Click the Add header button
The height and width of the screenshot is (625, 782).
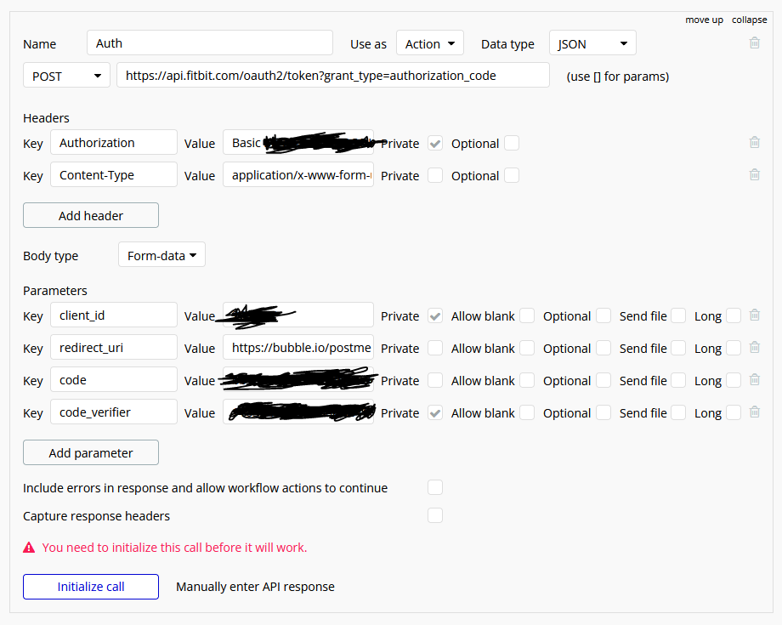(91, 215)
